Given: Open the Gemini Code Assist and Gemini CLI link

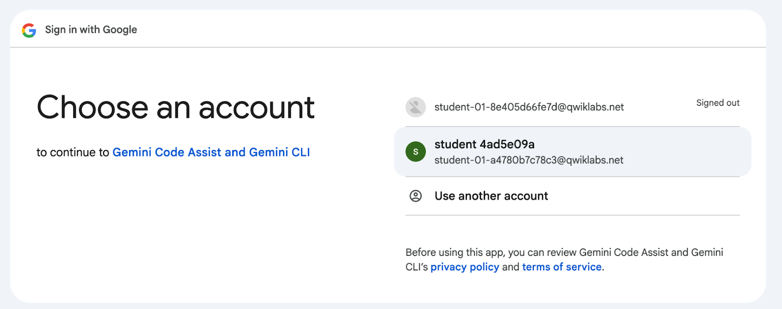Looking at the screenshot, I should click(x=211, y=153).
